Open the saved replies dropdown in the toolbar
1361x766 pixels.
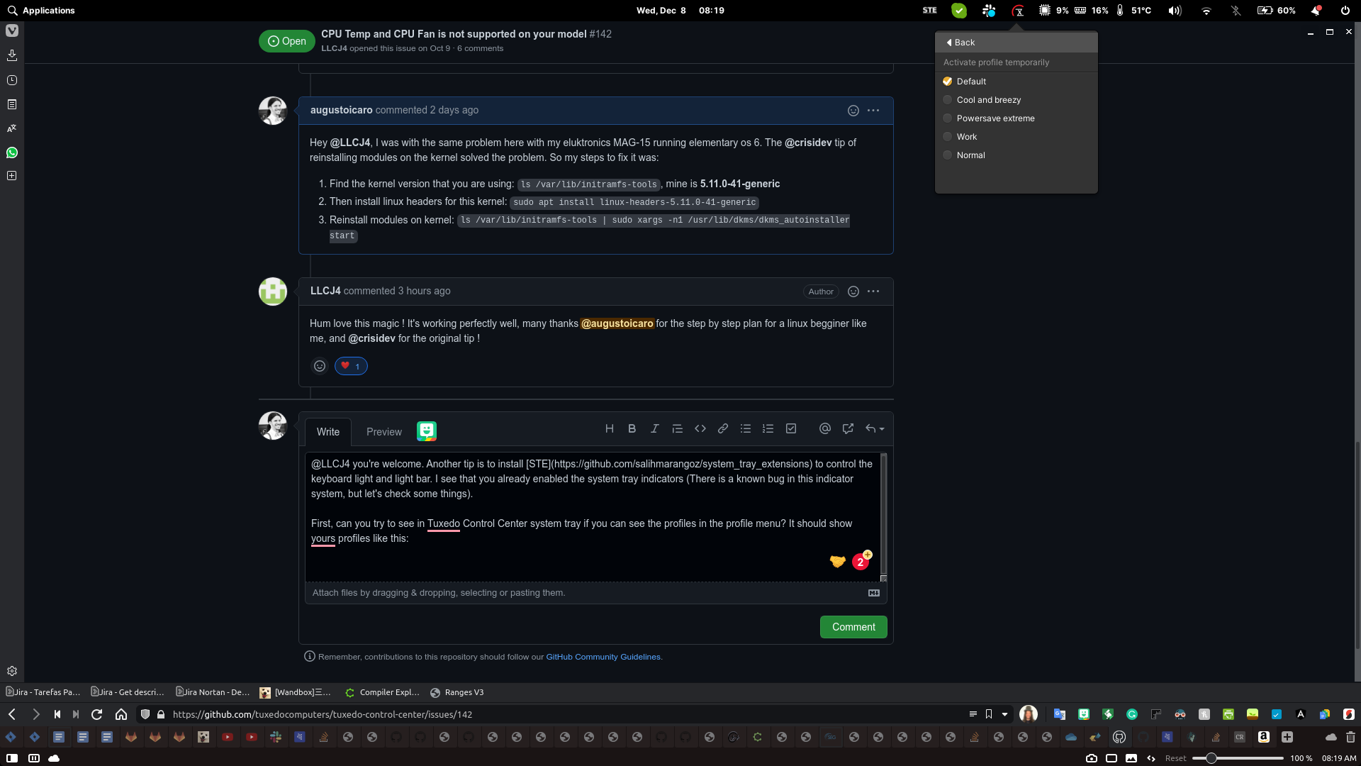(875, 428)
